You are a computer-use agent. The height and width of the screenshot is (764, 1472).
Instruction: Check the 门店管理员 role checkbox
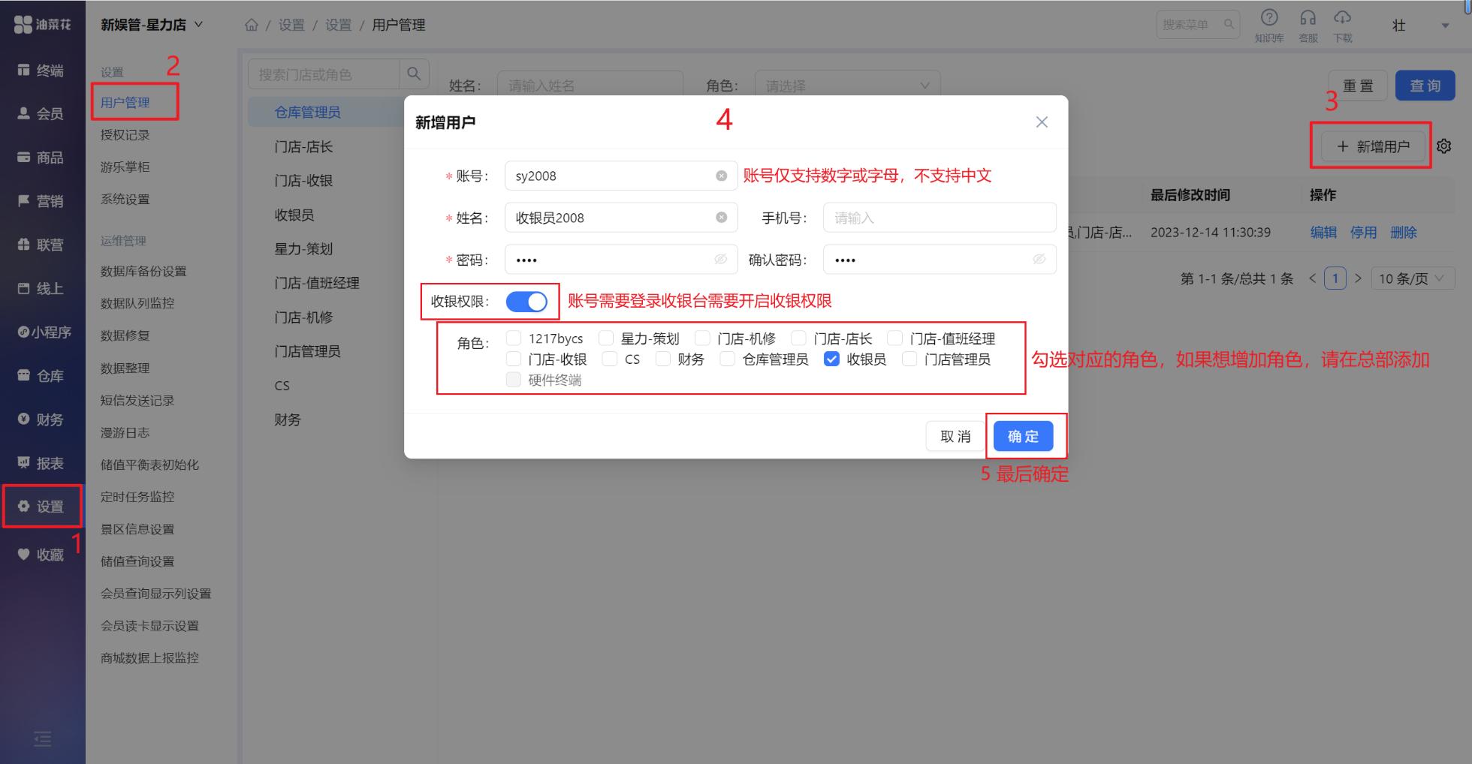pos(909,359)
